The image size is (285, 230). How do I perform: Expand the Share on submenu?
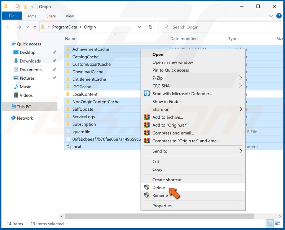193,109
